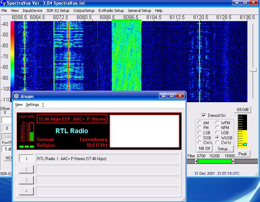Close the dream window
260x202 pixels.
pyautogui.click(x=180, y=96)
